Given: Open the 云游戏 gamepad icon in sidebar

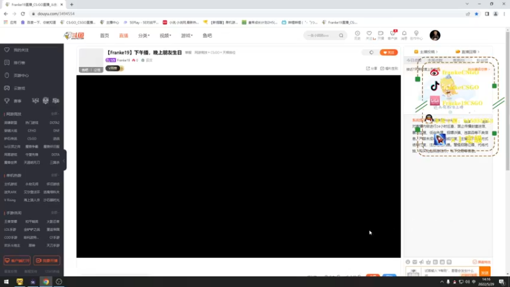Looking at the screenshot, I should tap(7, 88).
